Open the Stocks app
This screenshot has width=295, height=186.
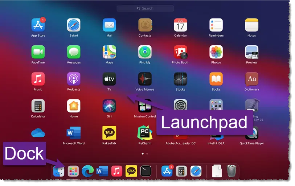click(x=180, y=79)
